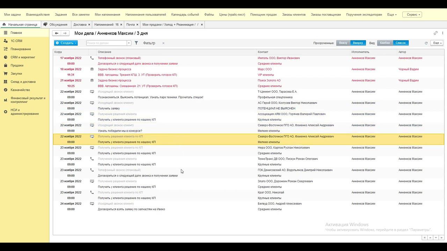Sort by the Описание column header

tap(177, 52)
